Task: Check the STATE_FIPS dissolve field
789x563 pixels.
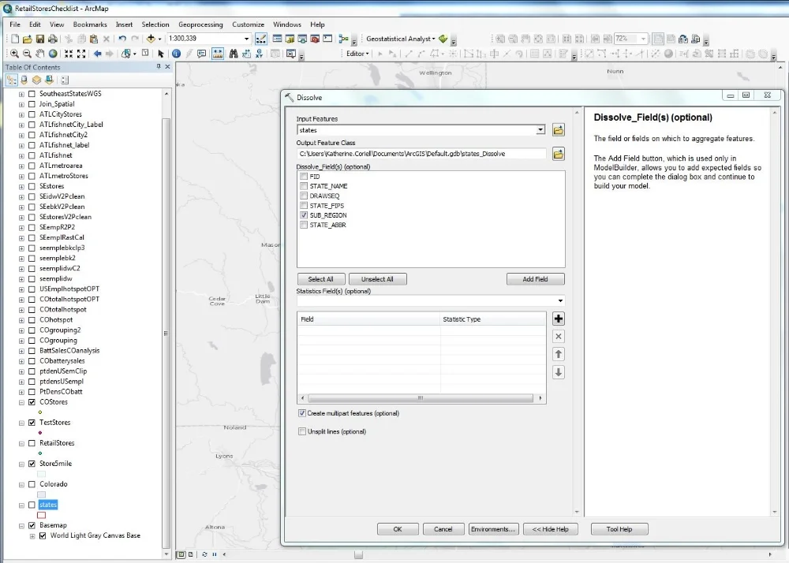Action: (x=304, y=206)
